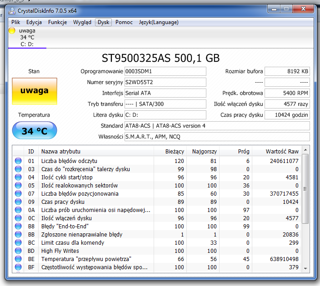Click the 5400 RPM rotation speed field
This screenshot has width=320, height=286.
[287, 93]
